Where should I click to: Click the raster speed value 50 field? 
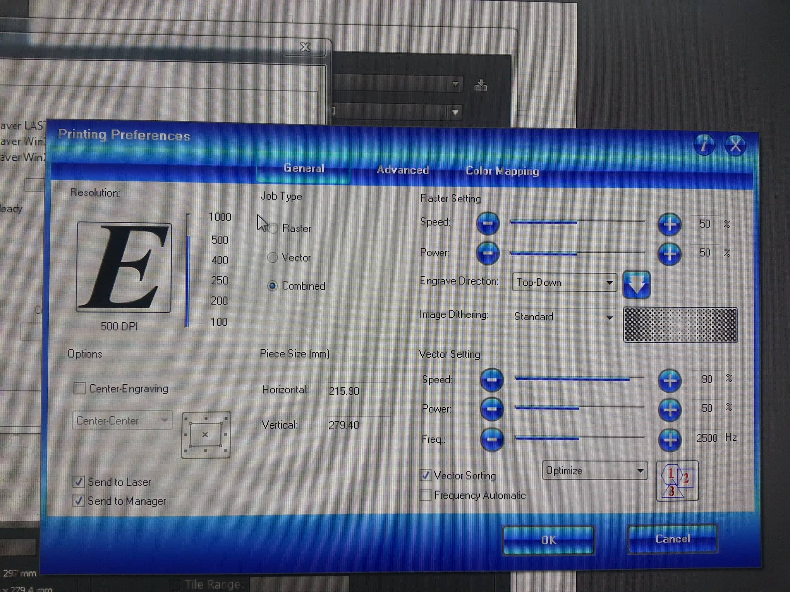704,224
